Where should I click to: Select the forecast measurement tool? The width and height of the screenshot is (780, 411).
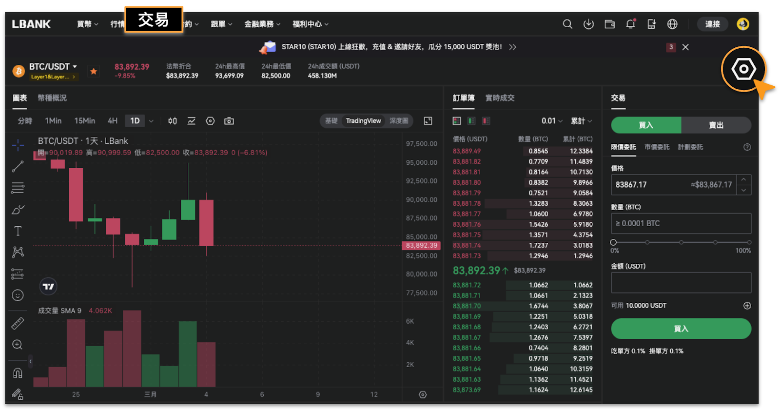coord(18,274)
